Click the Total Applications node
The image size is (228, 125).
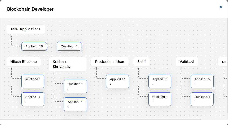[x=26, y=29]
